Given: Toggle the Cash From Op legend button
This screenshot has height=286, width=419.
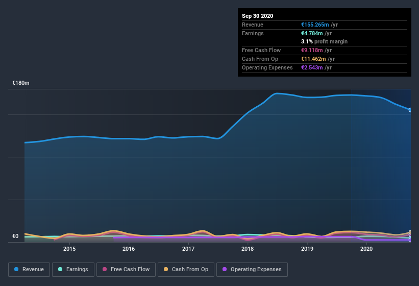Looking at the screenshot, I should tap(186, 270).
